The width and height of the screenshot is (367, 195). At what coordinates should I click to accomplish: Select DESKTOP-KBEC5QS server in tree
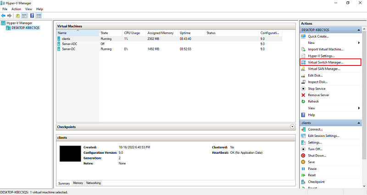coord(26,28)
